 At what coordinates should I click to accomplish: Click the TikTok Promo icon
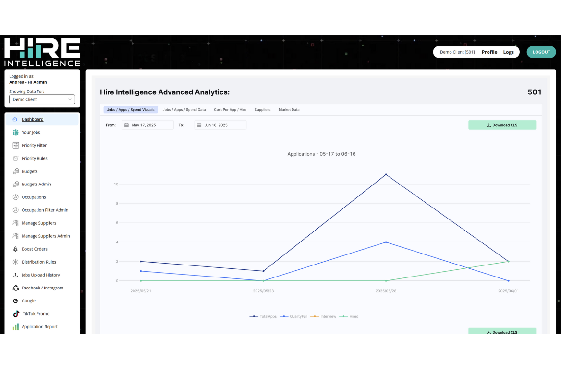coord(15,314)
